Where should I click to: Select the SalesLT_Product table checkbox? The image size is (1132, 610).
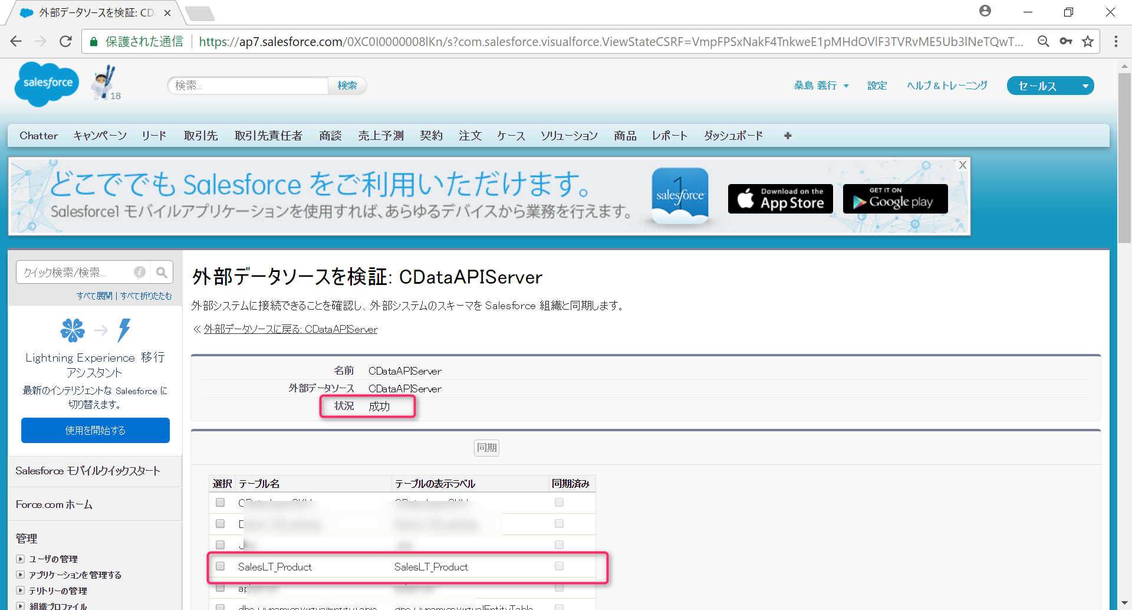point(221,566)
